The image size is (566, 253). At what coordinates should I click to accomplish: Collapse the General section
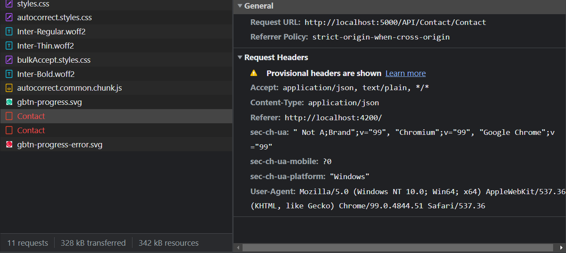(240, 6)
